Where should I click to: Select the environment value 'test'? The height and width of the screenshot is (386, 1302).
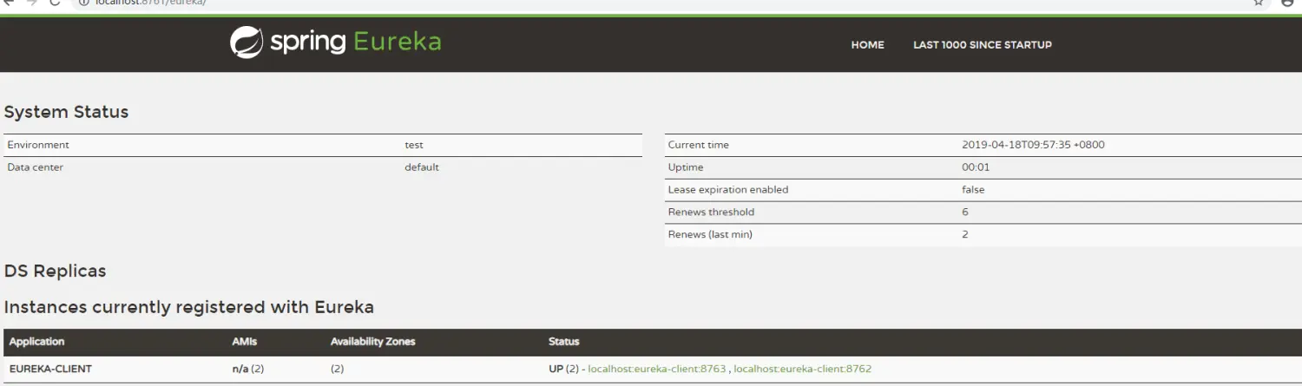pyautogui.click(x=414, y=145)
